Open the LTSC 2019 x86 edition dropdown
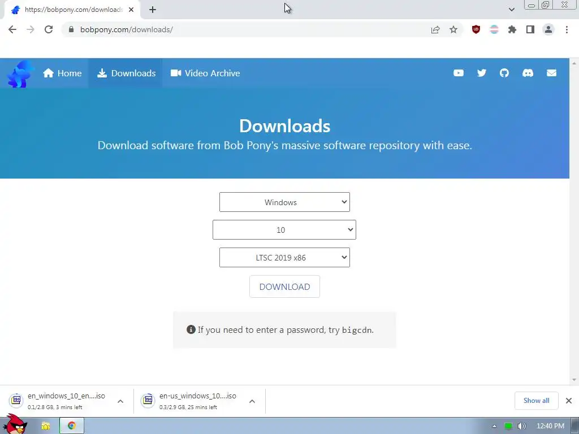The image size is (579, 434). click(x=284, y=257)
